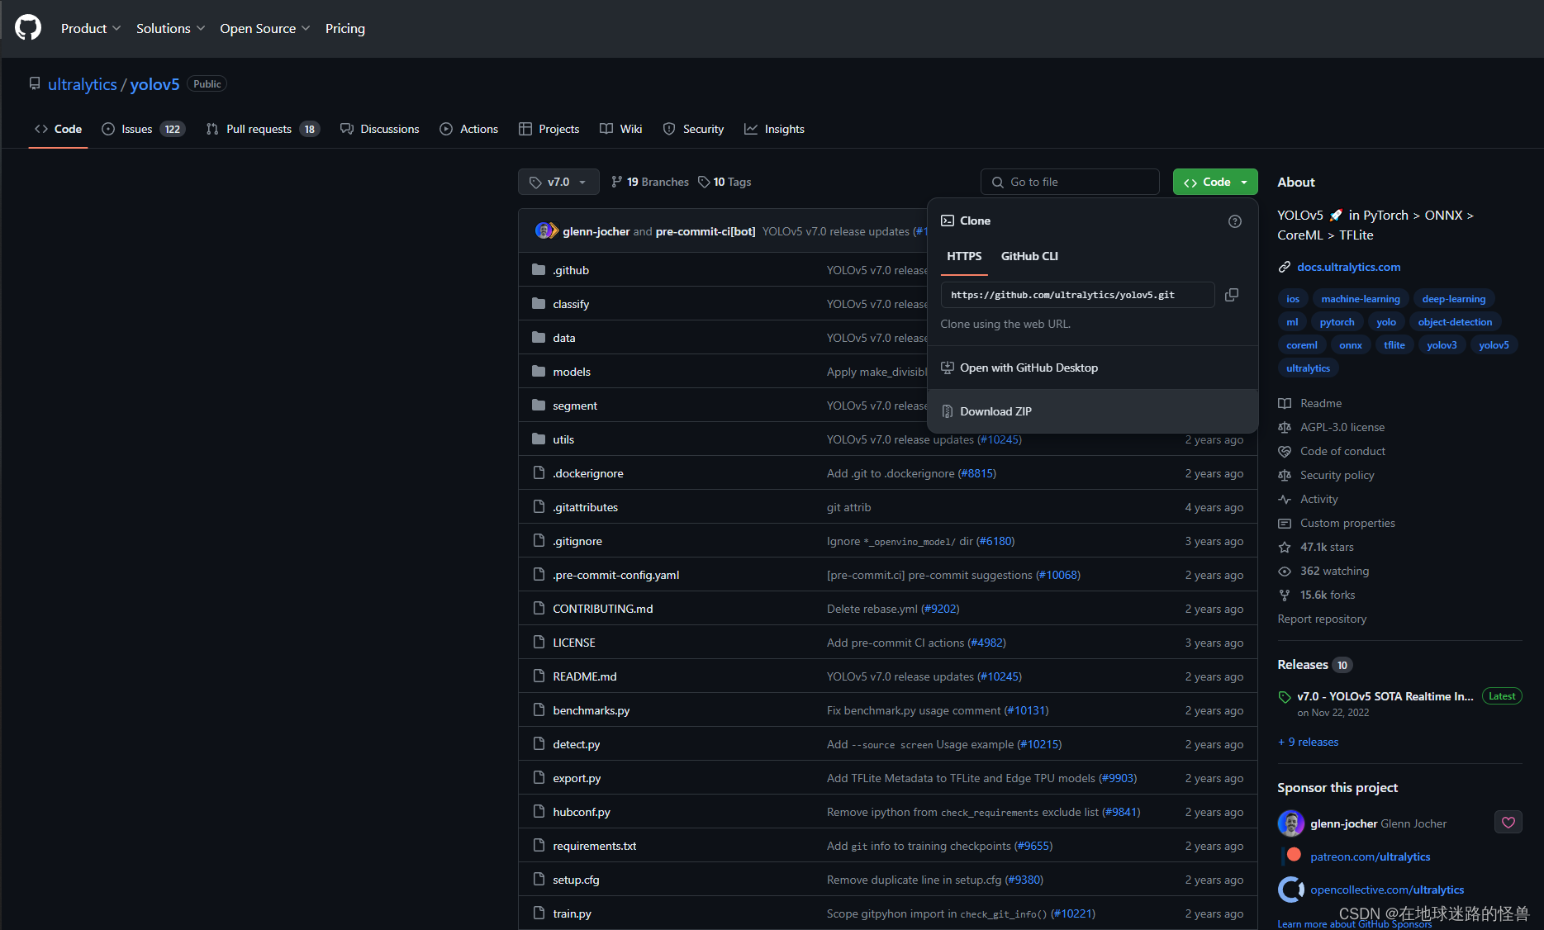Click Open with GitHub Desktop
Viewport: 1544px width, 930px height.
pyautogui.click(x=1093, y=368)
